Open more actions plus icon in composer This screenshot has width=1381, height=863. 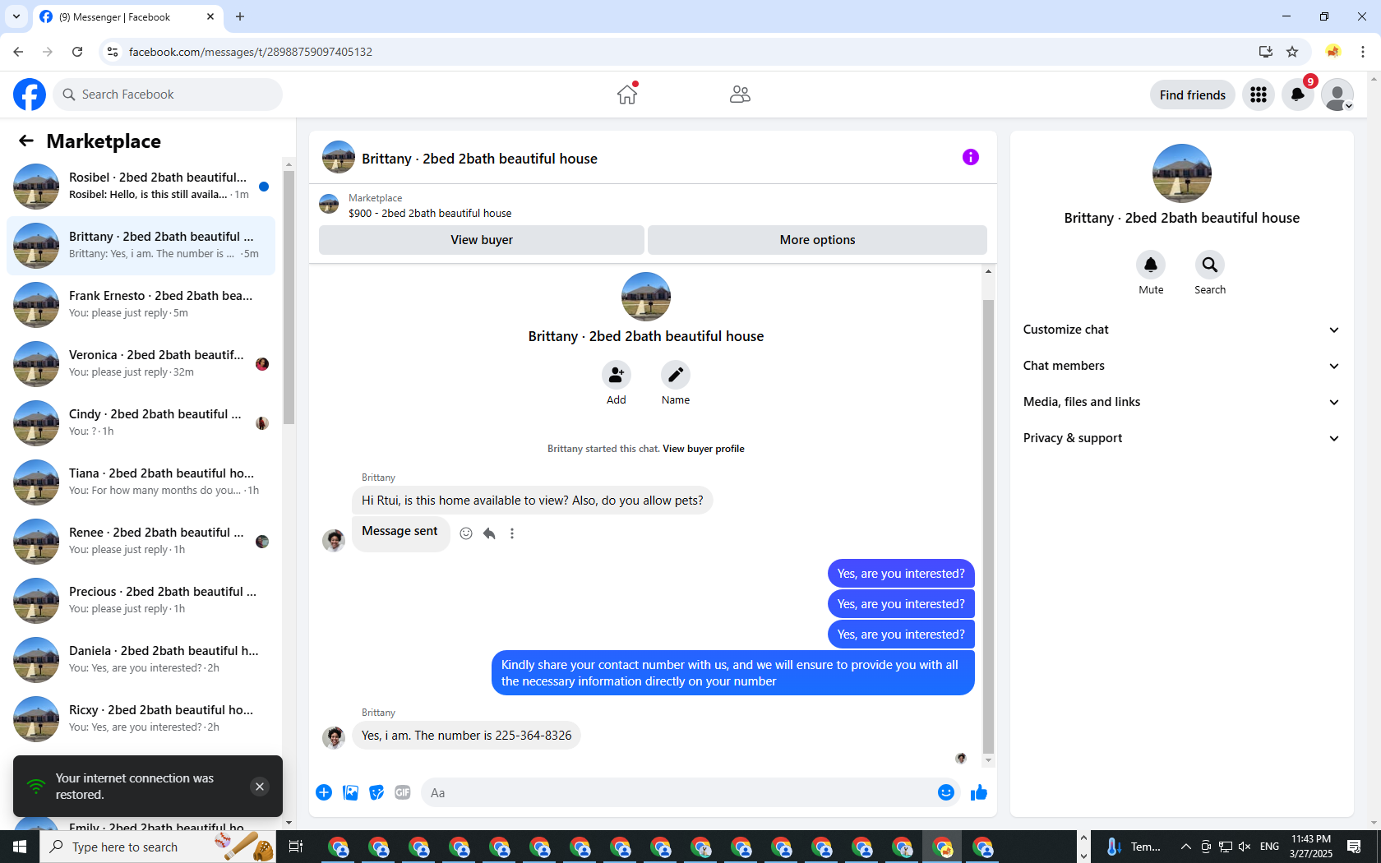pos(324,792)
